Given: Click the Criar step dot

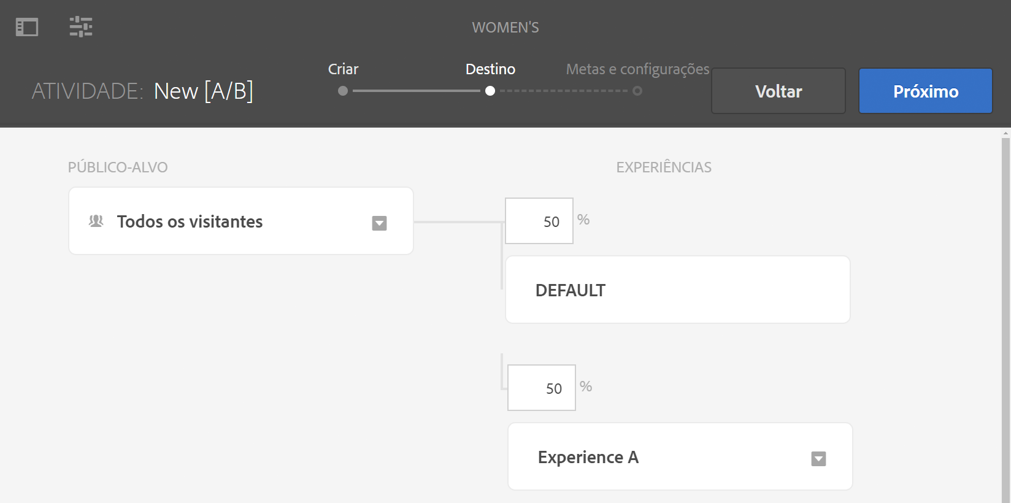Looking at the screenshot, I should (x=343, y=91).
